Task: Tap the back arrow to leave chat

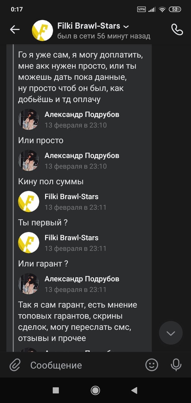Action: point(15,30)
